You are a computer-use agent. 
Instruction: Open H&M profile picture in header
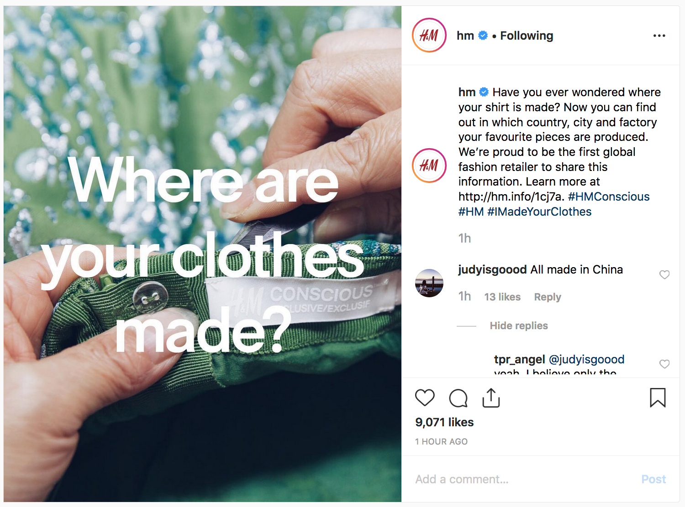pos(429,36)
